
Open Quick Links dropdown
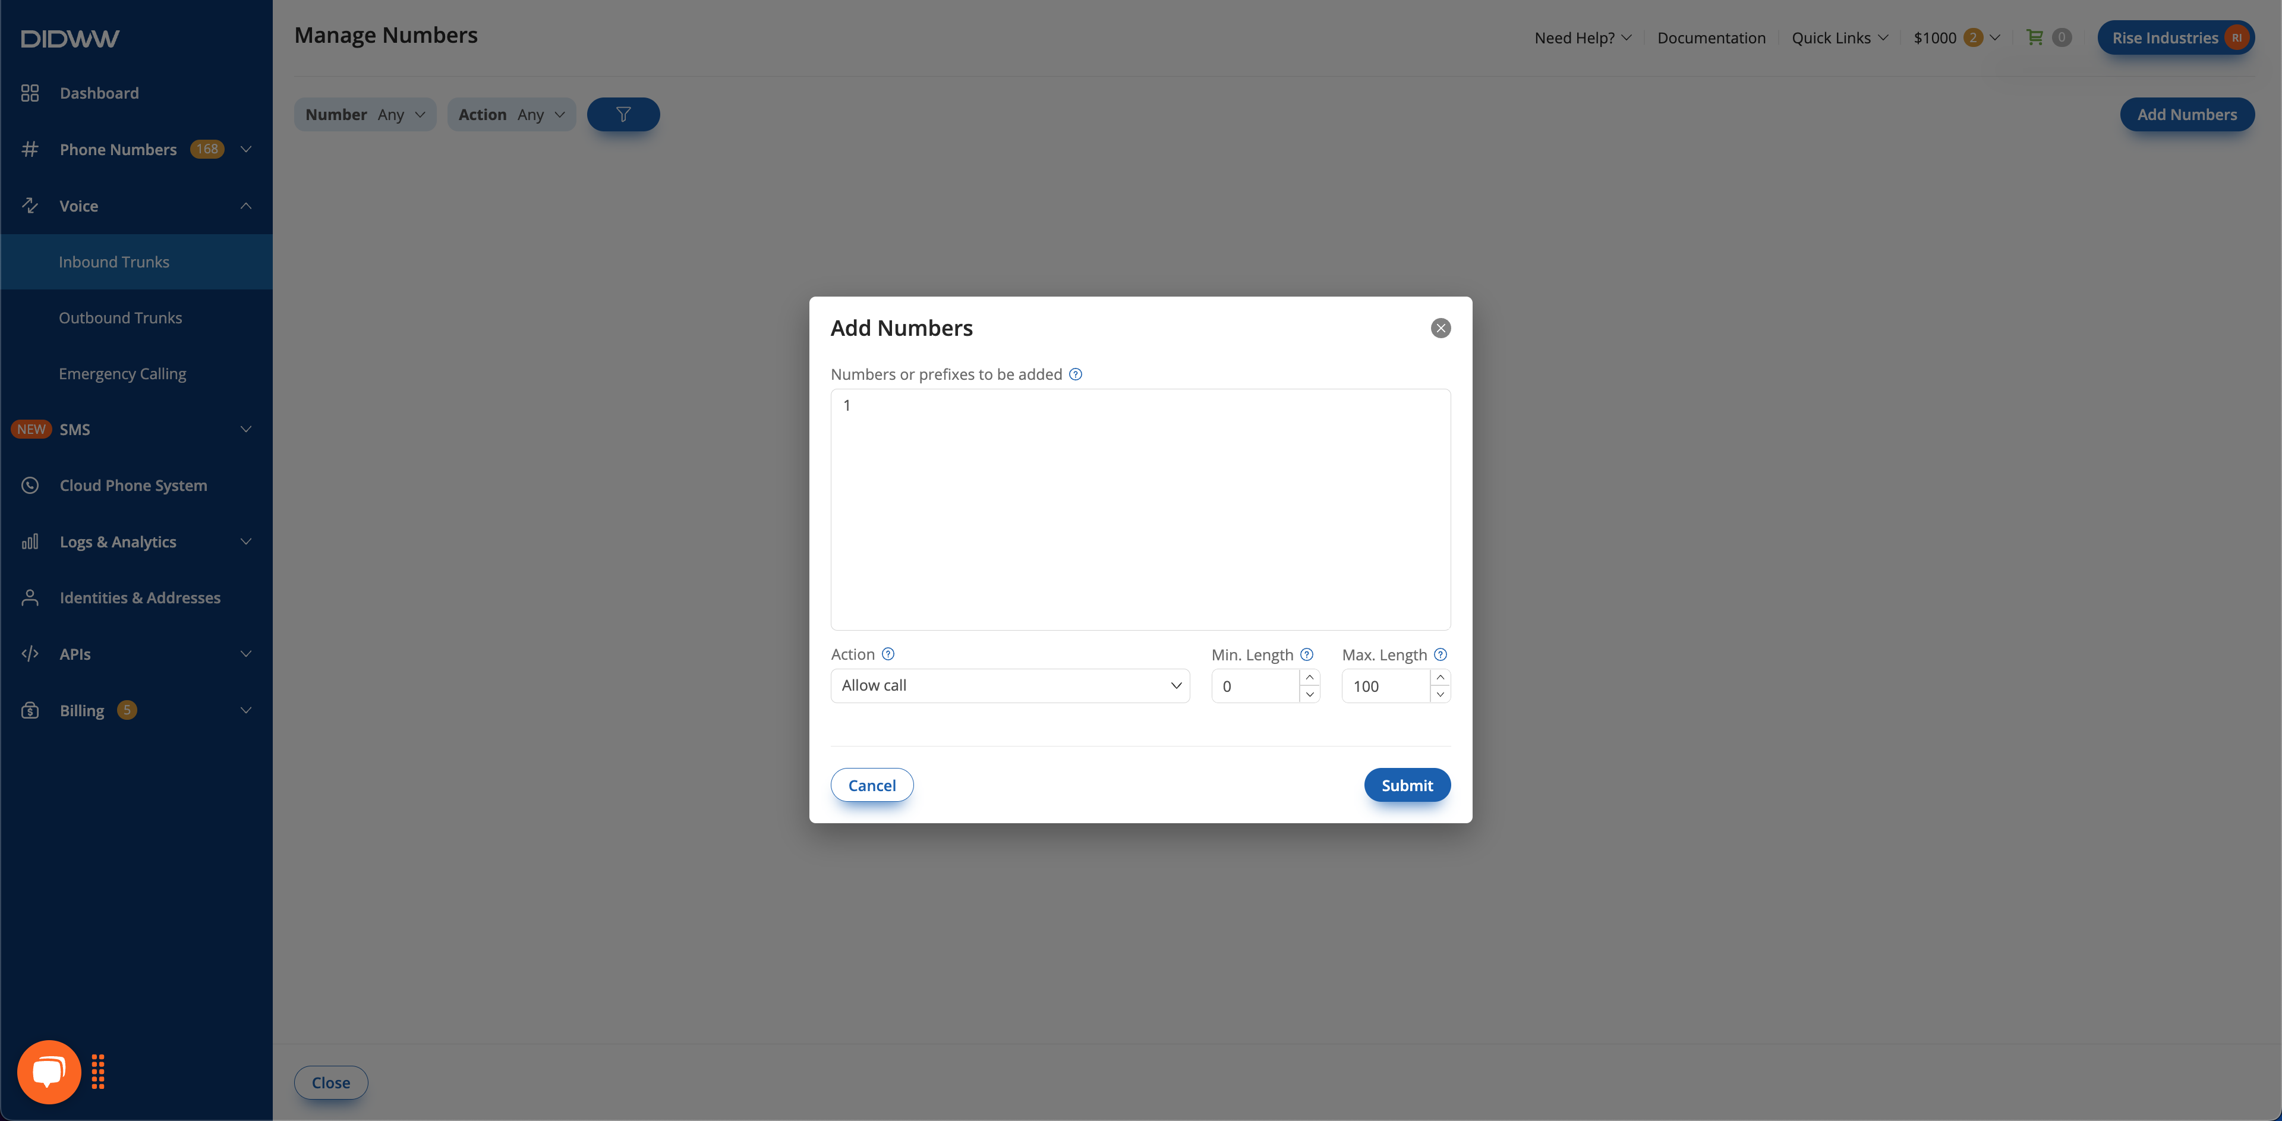tap(1839, 37)
